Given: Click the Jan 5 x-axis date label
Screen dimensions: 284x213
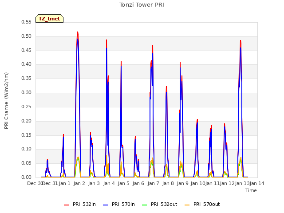Looking at the screenshot, I should (124, 183).
